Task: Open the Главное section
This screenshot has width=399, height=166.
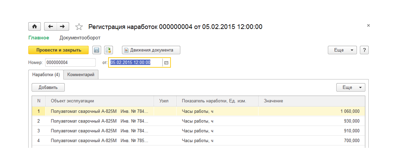Action: [x=39, y=38]
